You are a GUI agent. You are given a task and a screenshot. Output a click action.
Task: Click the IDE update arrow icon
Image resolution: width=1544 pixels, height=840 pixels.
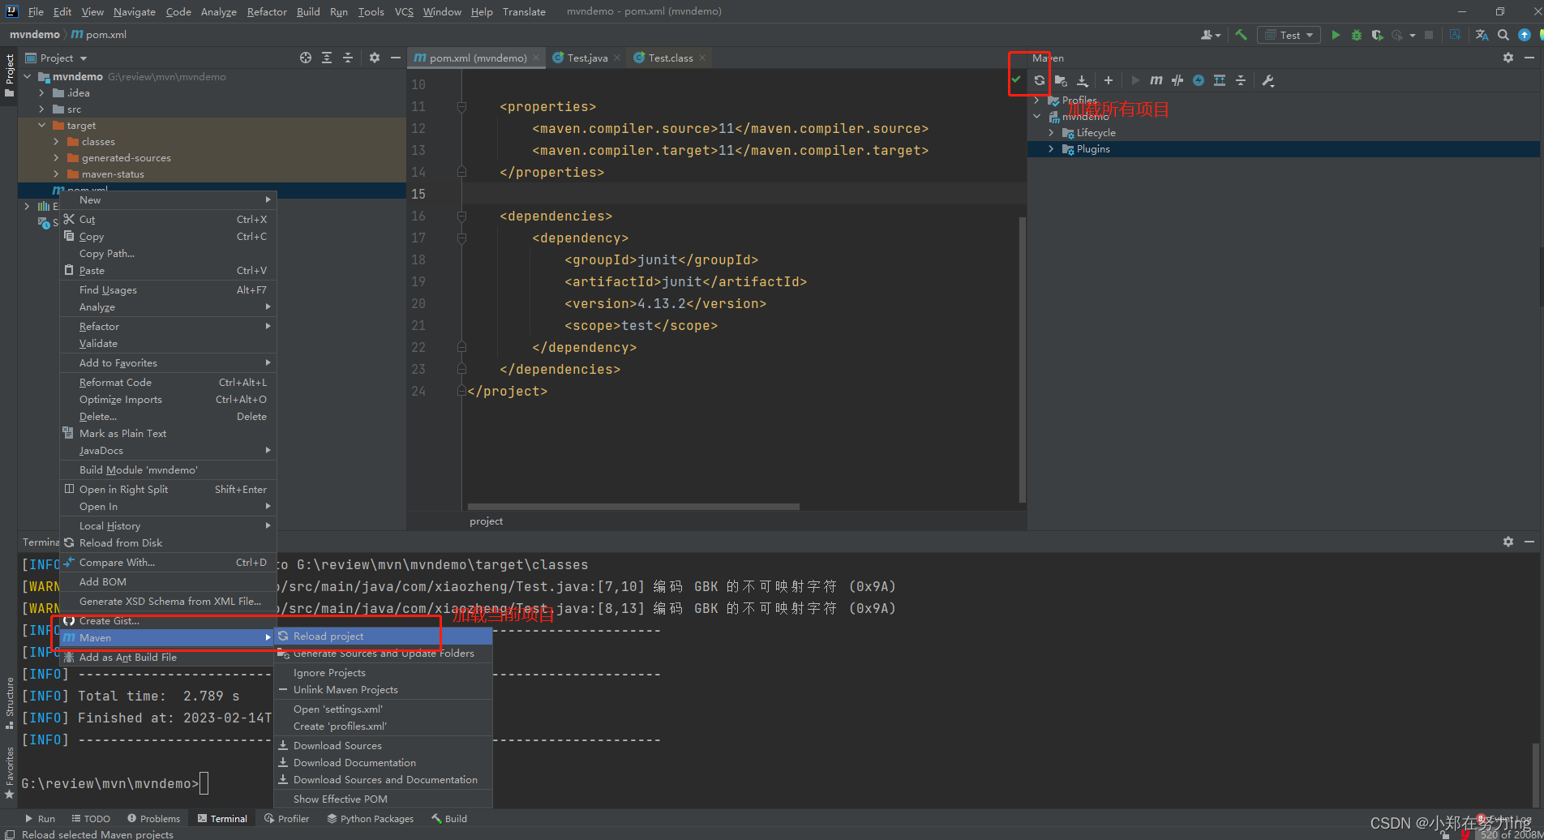(x=1525, y=35)
